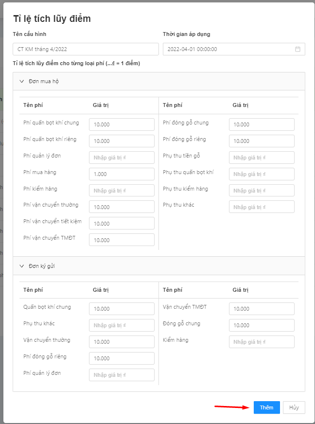The image size is (315, 424).
Task: Click Phụ thu khác field under Đơn mua hộ
Action: pos(262,207)
